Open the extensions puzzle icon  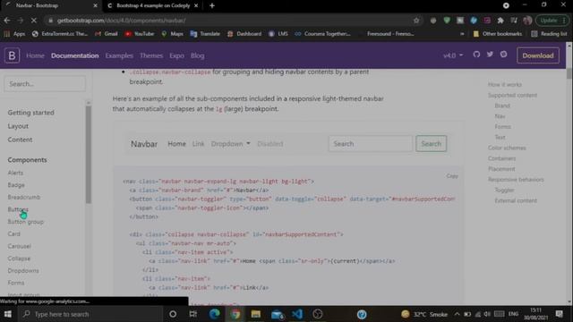pyautogui.click(x=500, y=21)
